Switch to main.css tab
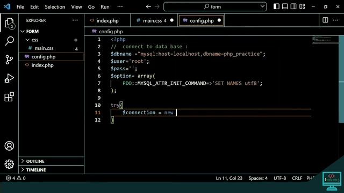The width and height of the screenshot is (344, 193). pos(154,20)
